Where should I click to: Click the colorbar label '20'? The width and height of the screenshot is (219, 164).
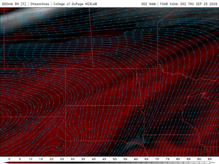pos(51,159)
